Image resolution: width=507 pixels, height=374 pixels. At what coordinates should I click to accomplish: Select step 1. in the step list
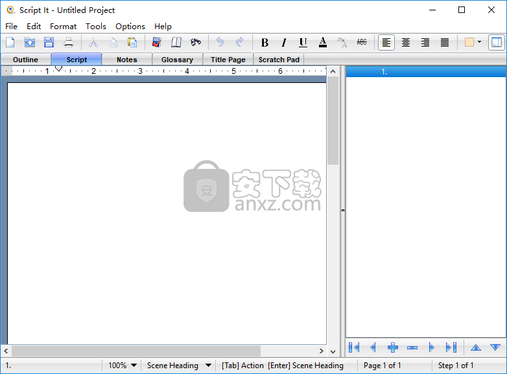[x=426, y=72]
